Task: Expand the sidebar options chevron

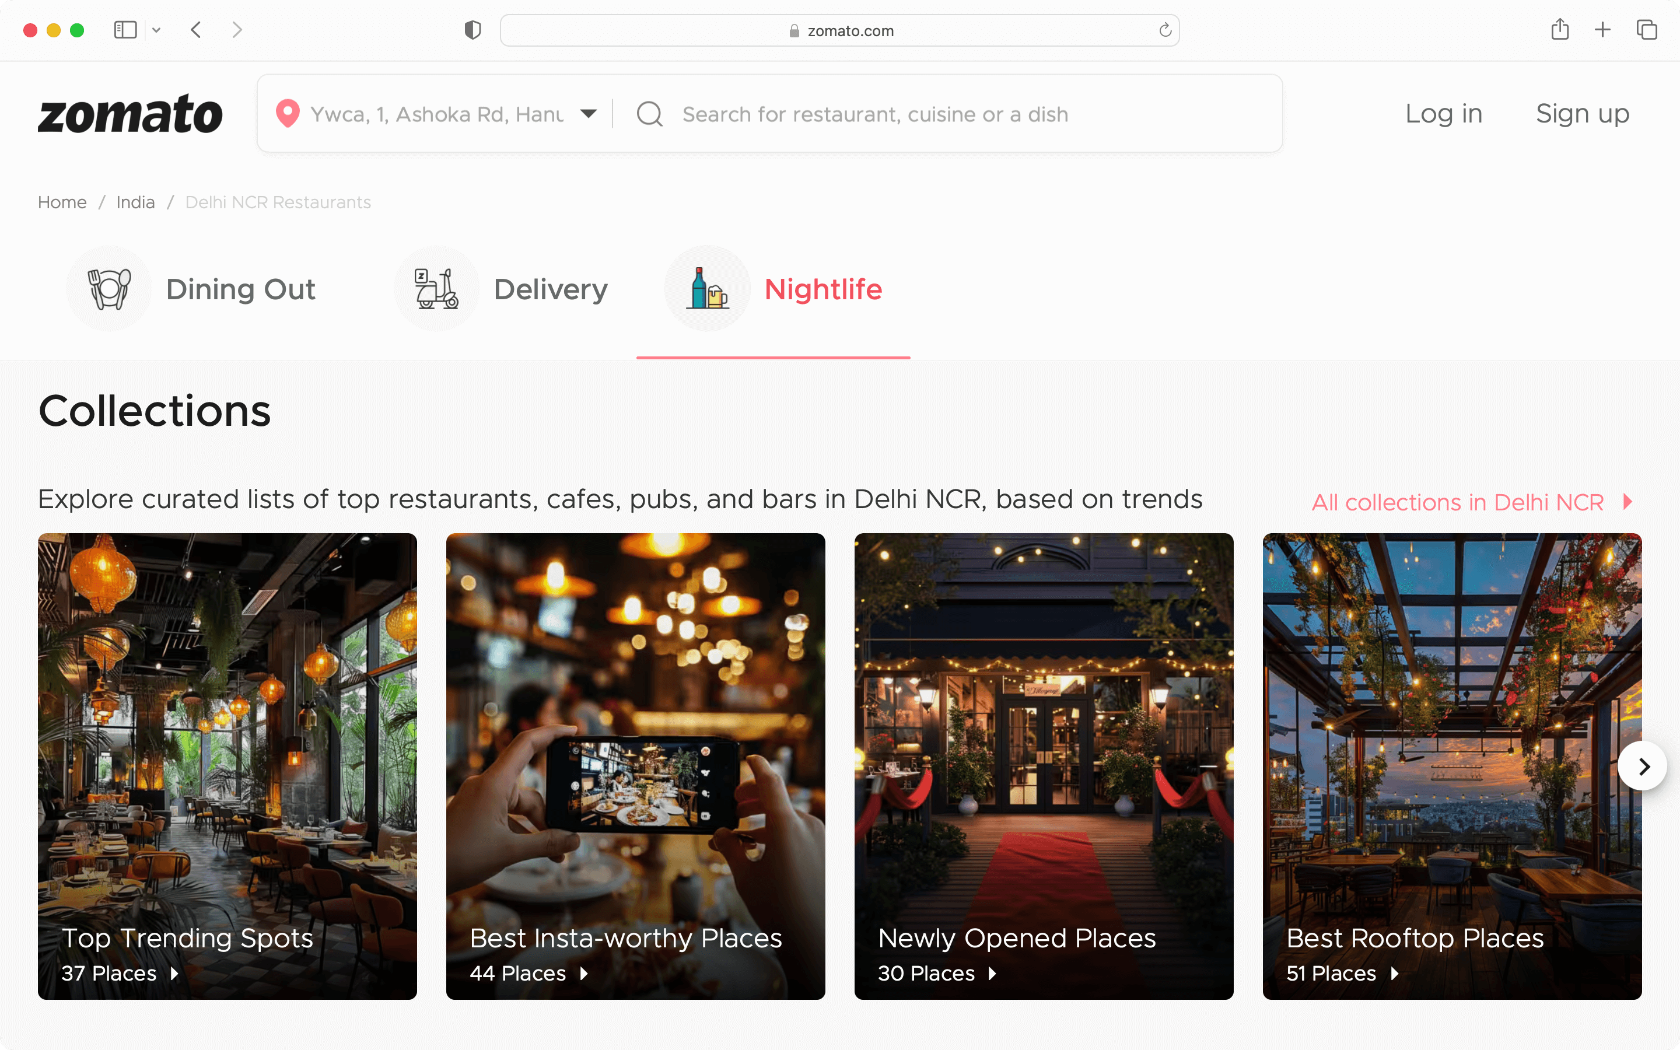Action: [x=156, y=30]
